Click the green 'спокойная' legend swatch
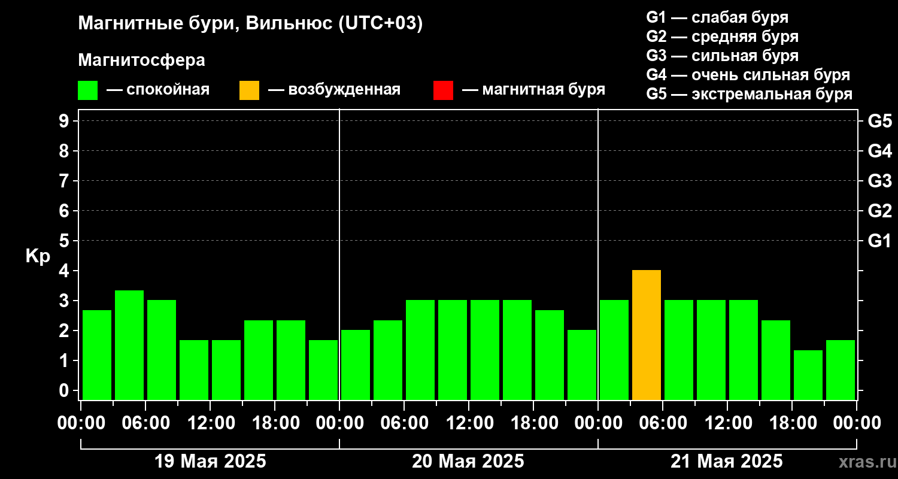Image resolution: width=898 pixels, height=479 pixels. [87, 90]
